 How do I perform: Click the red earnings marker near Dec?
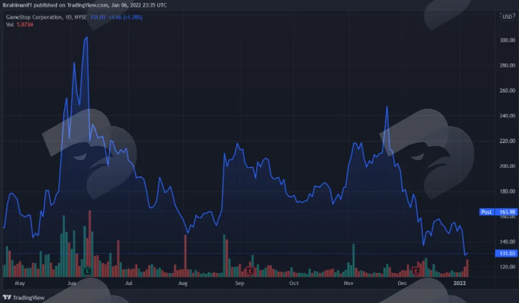click(x=416, y=271)
